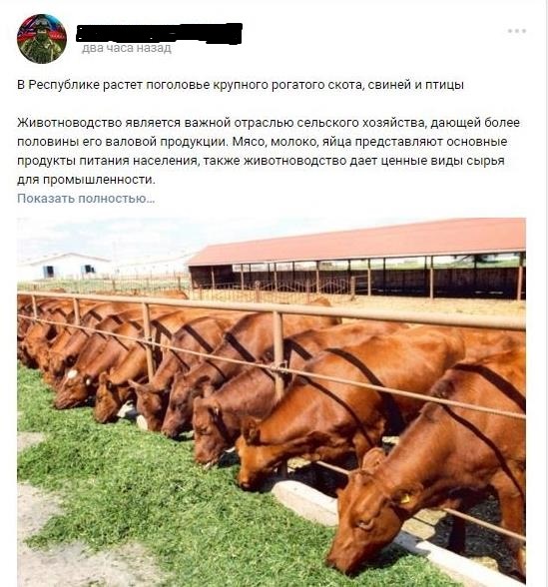
Task: Open the post author's round avatar
Action: (x=42, y=39)
